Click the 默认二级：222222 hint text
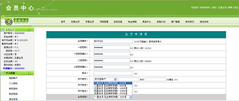239x101 pixels. [143, 61]
